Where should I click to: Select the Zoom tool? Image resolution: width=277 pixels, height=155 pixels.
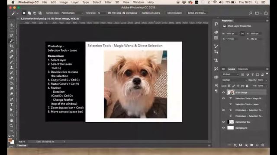click(11, 126)
